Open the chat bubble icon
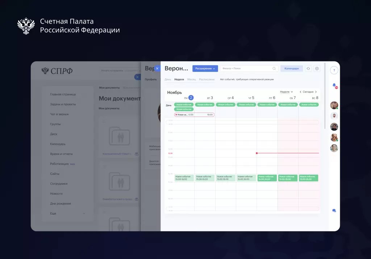371x259 pixels. (334, 211)
